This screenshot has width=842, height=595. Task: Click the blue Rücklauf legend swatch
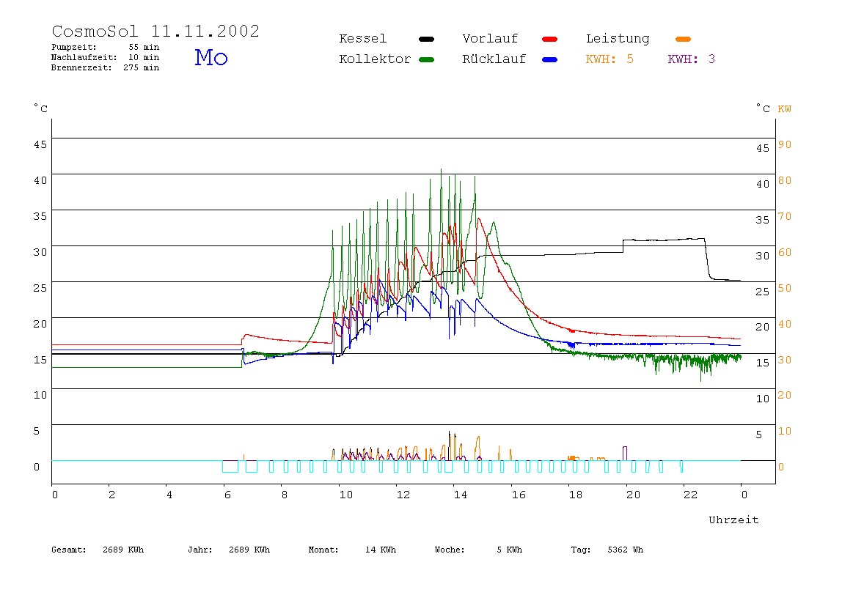(550, 59)
